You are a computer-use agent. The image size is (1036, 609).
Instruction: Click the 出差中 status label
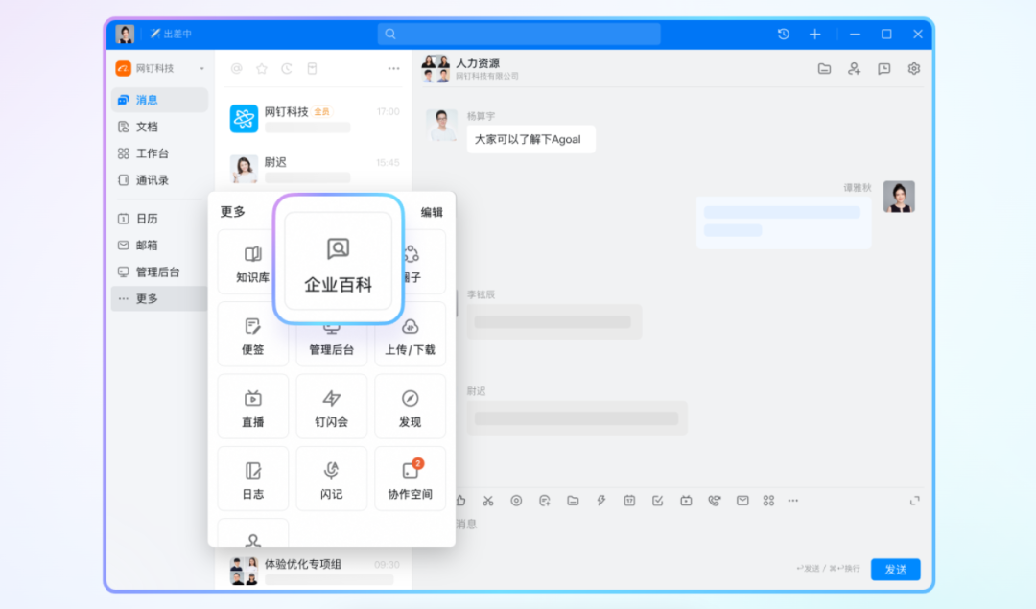pyautogui.click(x=171, y=34)
